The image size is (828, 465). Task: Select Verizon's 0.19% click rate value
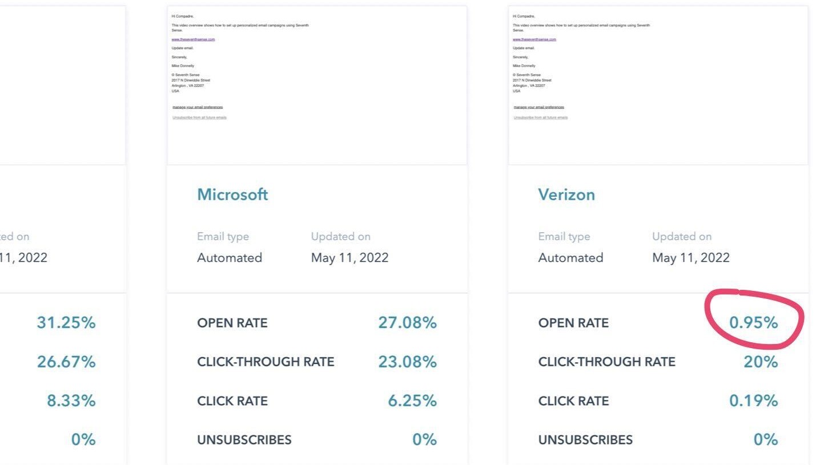(753, 401)
